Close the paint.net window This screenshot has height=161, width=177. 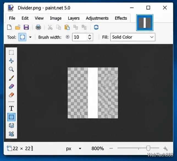pos(165,8)
